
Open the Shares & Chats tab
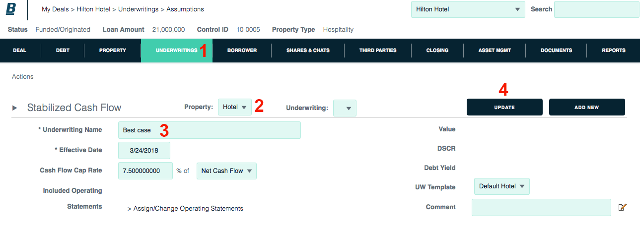tap(308, 50)
